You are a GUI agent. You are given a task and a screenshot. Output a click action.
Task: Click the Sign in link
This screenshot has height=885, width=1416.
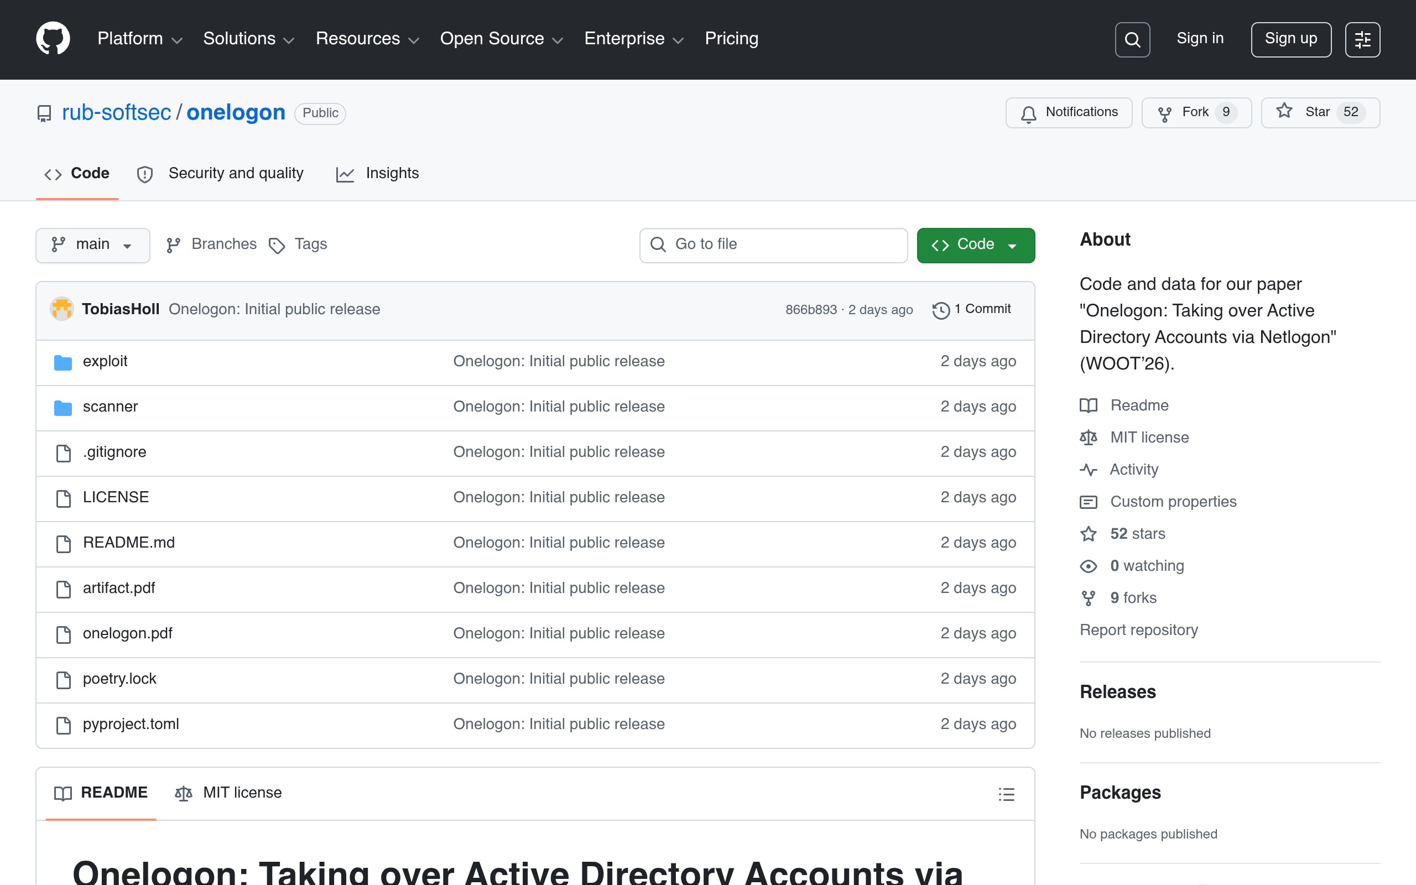(1200, 39)
